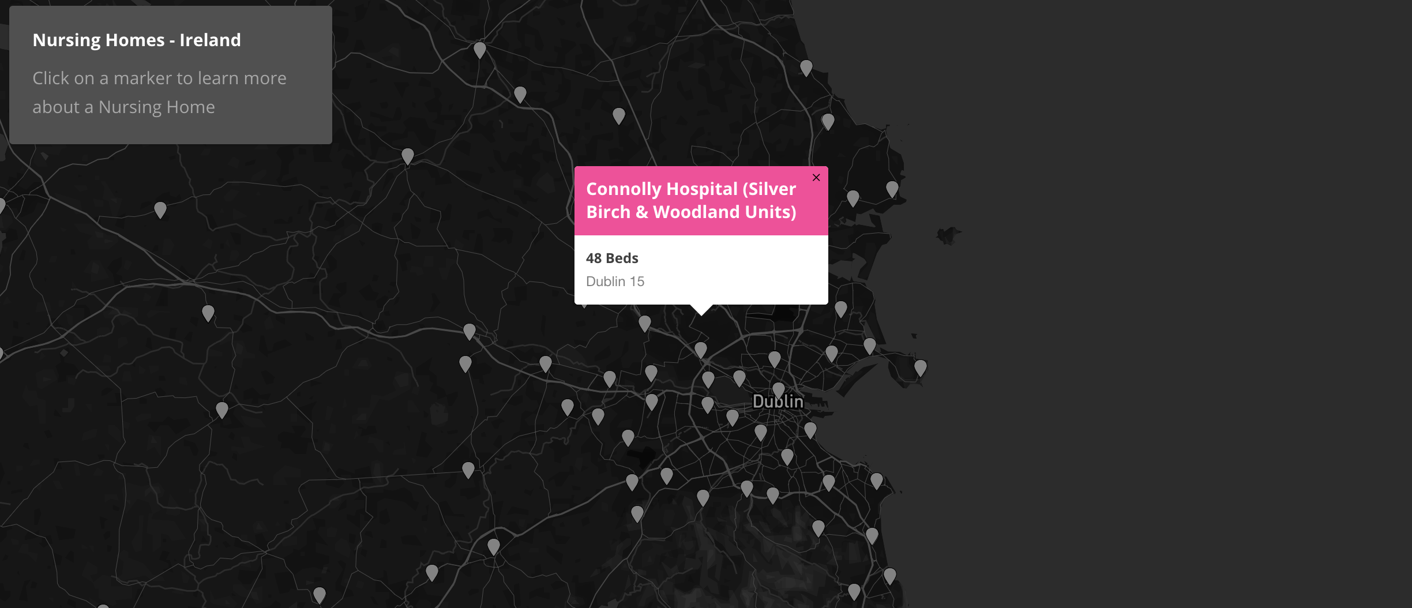Screen dimensions: 1412x608
Task: Click the "48 Beds" text in popup
Action: 612,258
